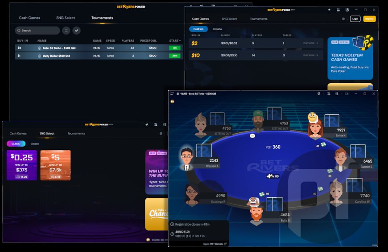Sort tournaments by Prizepool column header

148,41
